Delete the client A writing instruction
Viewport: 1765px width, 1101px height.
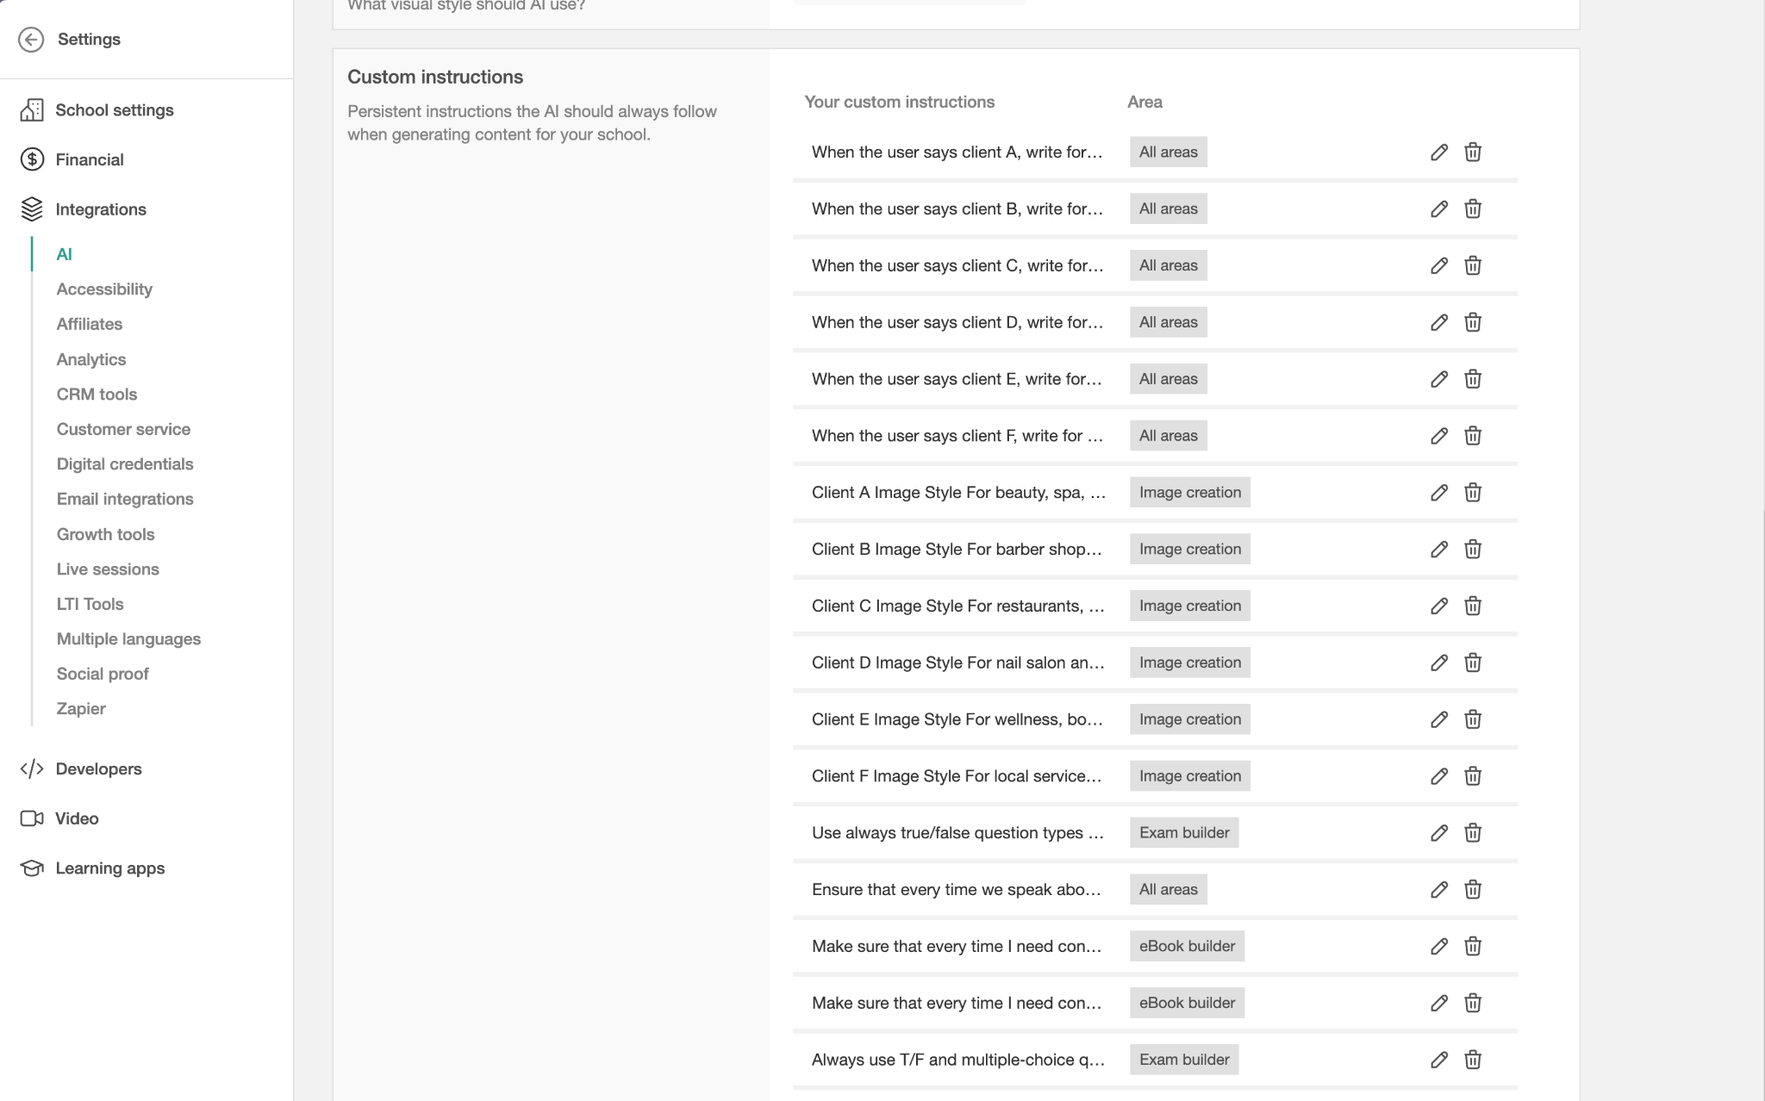click(1473, 152)
